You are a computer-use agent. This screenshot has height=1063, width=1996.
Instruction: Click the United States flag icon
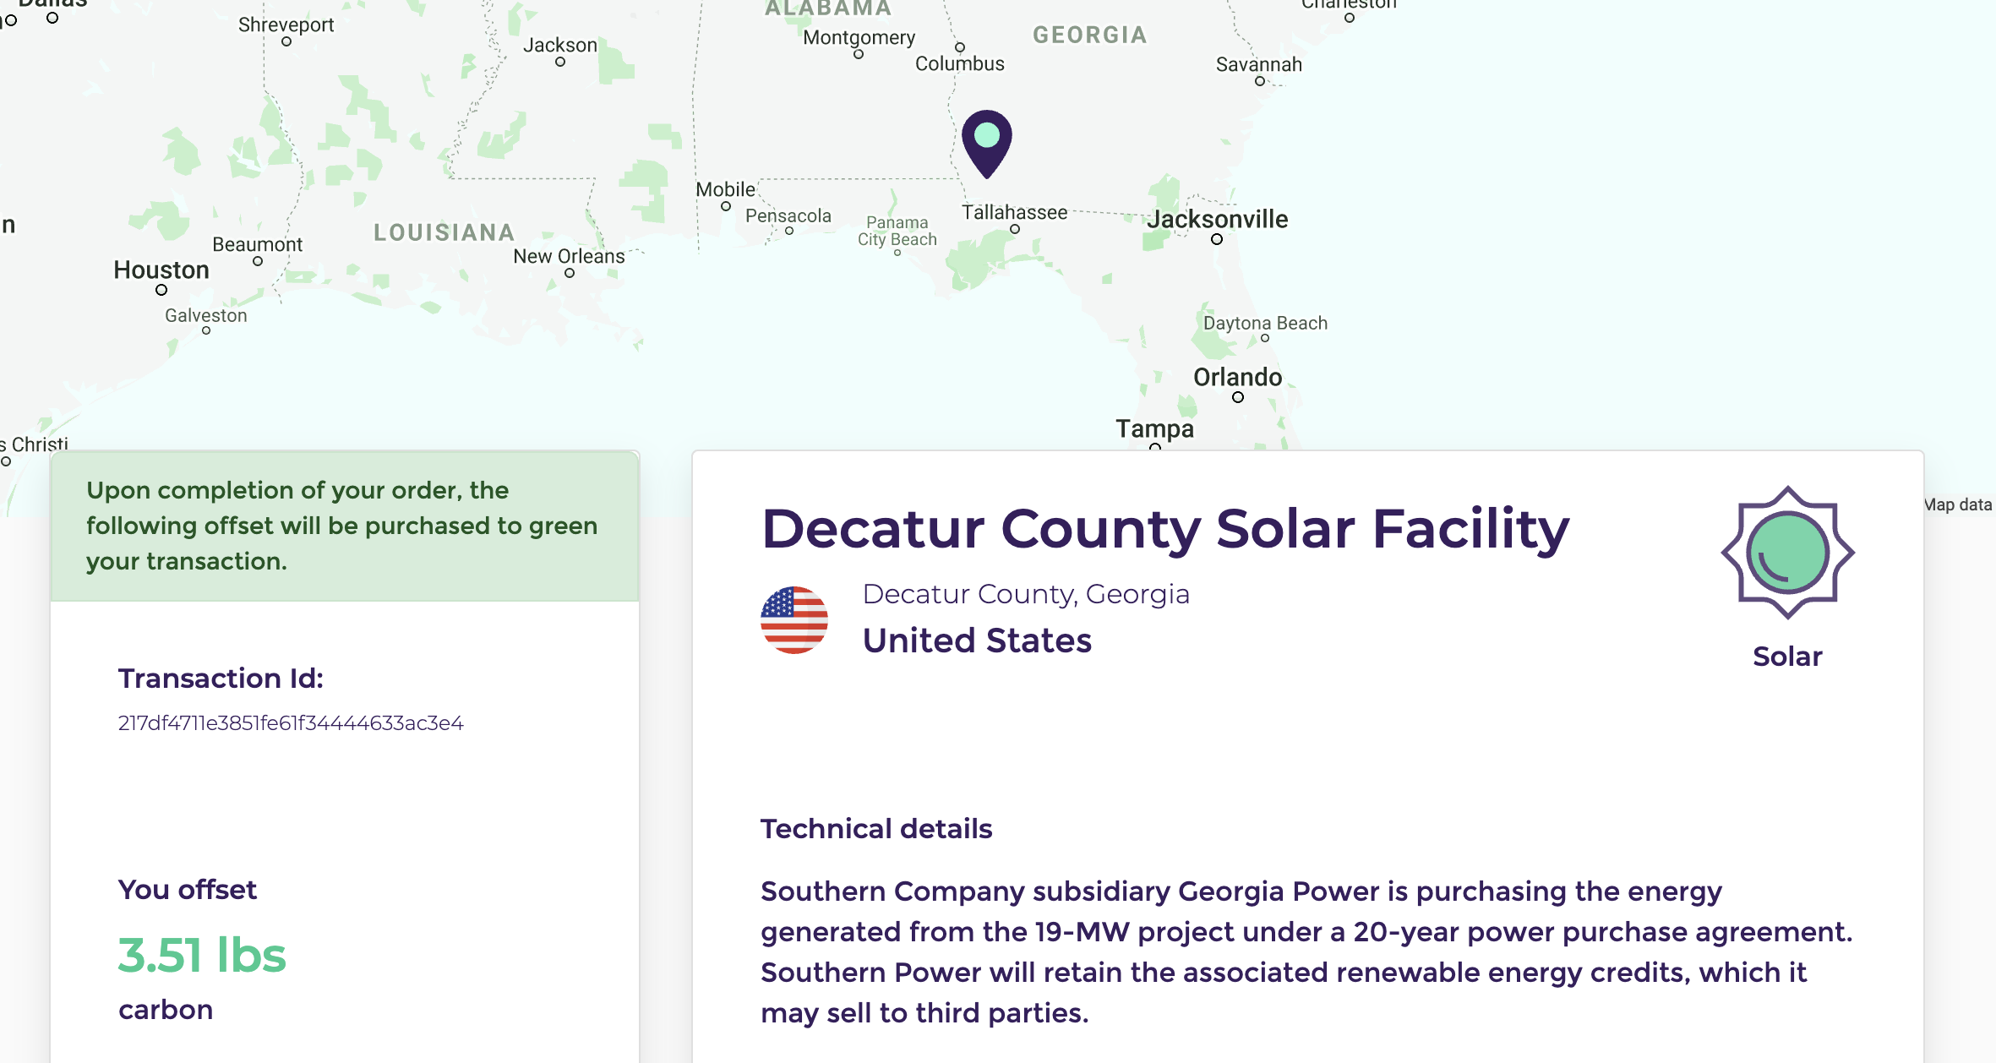pyautogui.click(x=794, y=619)
